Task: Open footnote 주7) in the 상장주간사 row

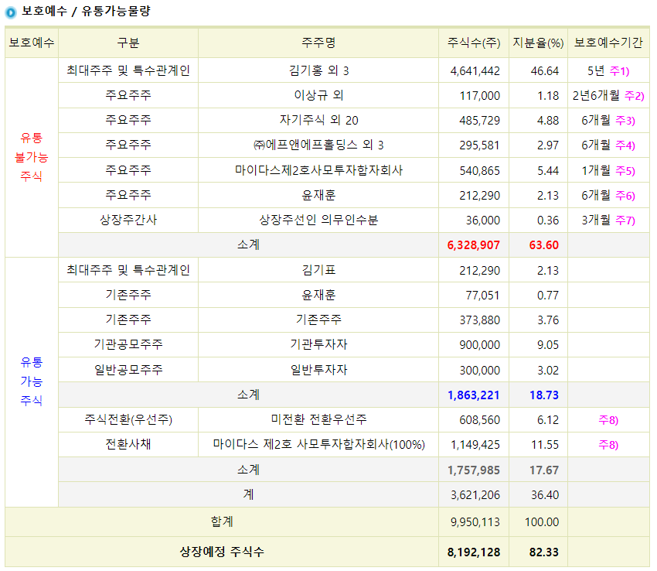Action: [625, 220]
